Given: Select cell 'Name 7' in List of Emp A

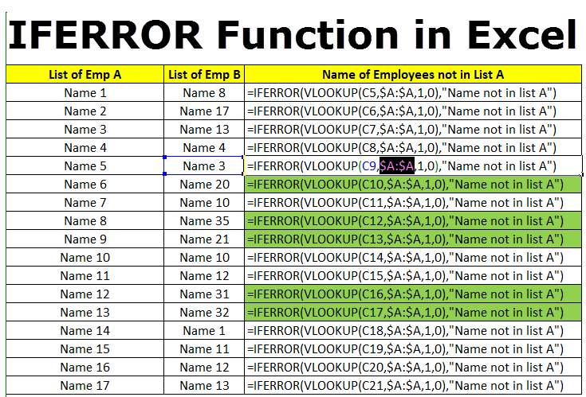Looking at the screenshot, I should click(x=85, y=202).
